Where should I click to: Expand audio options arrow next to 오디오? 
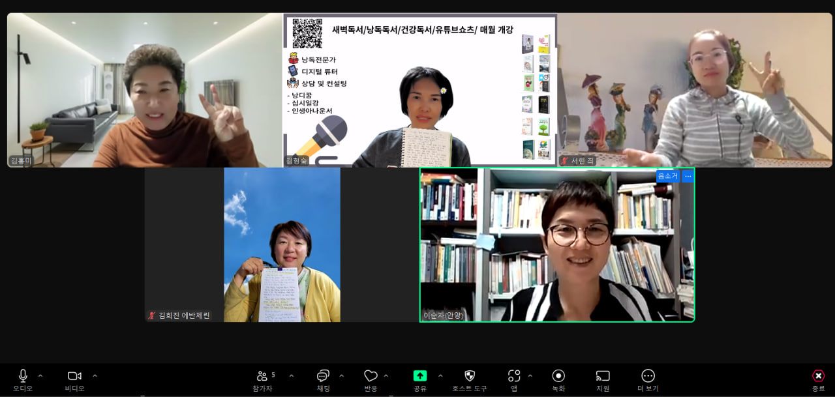click(x=40, y=375)
